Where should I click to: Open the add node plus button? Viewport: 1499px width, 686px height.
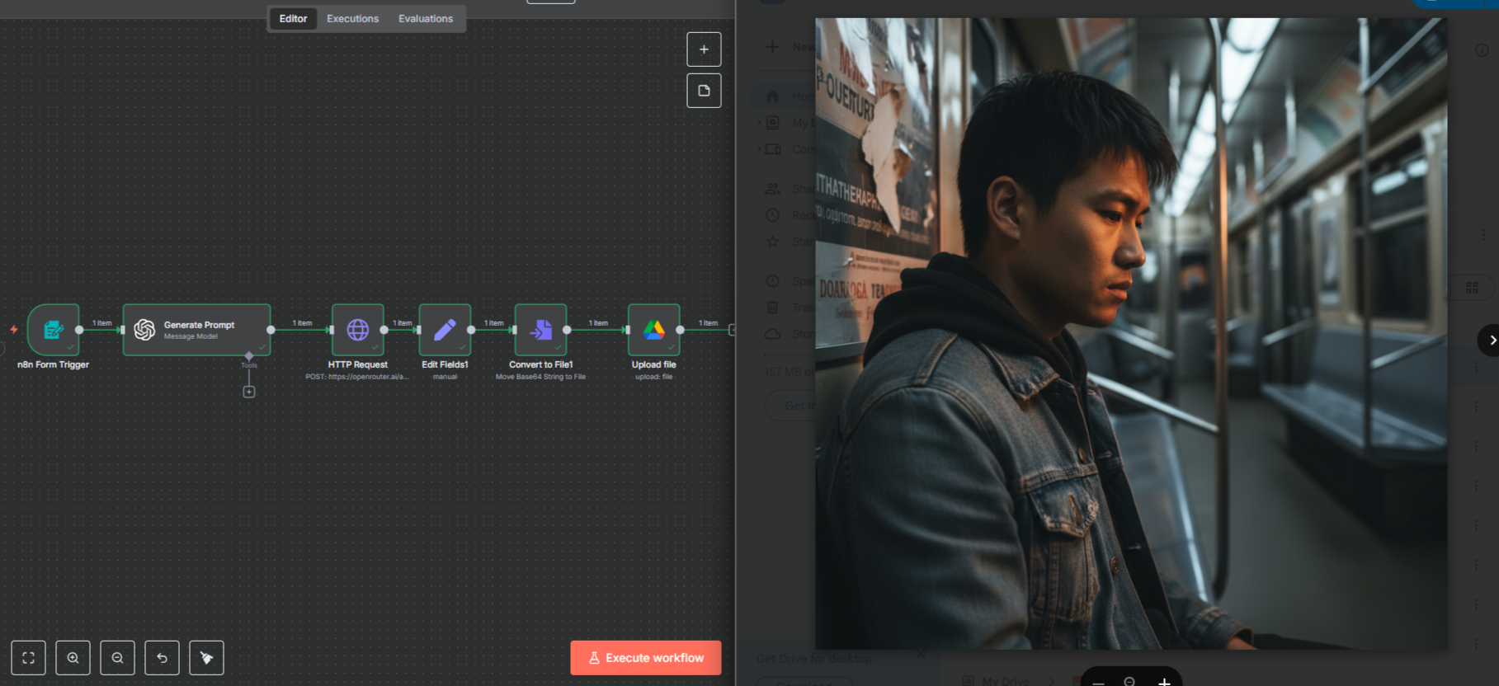click(x=704, y=49)
